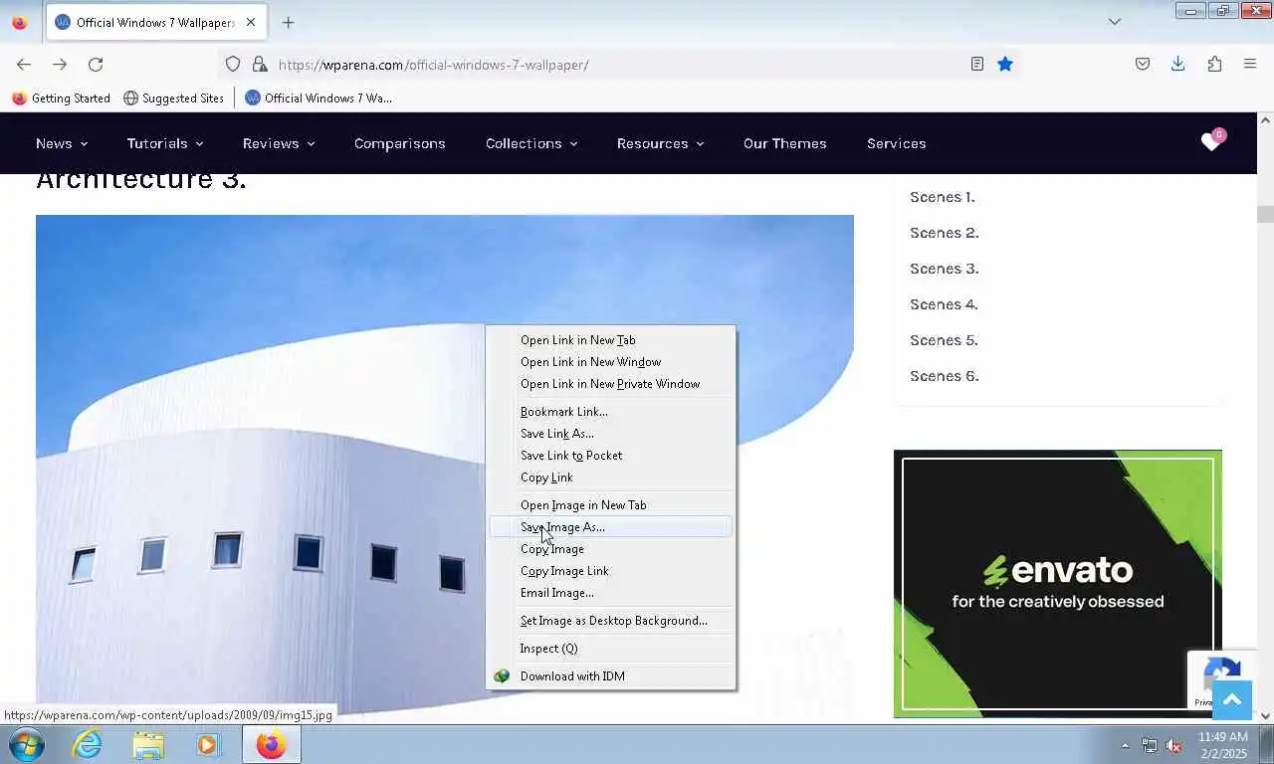This screenshot has height=764, width=1274.
Task: Open a new tab with plus
Action: 288,22
